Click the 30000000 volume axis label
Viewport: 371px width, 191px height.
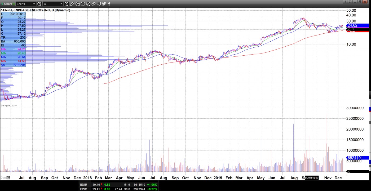click(355, 108)
